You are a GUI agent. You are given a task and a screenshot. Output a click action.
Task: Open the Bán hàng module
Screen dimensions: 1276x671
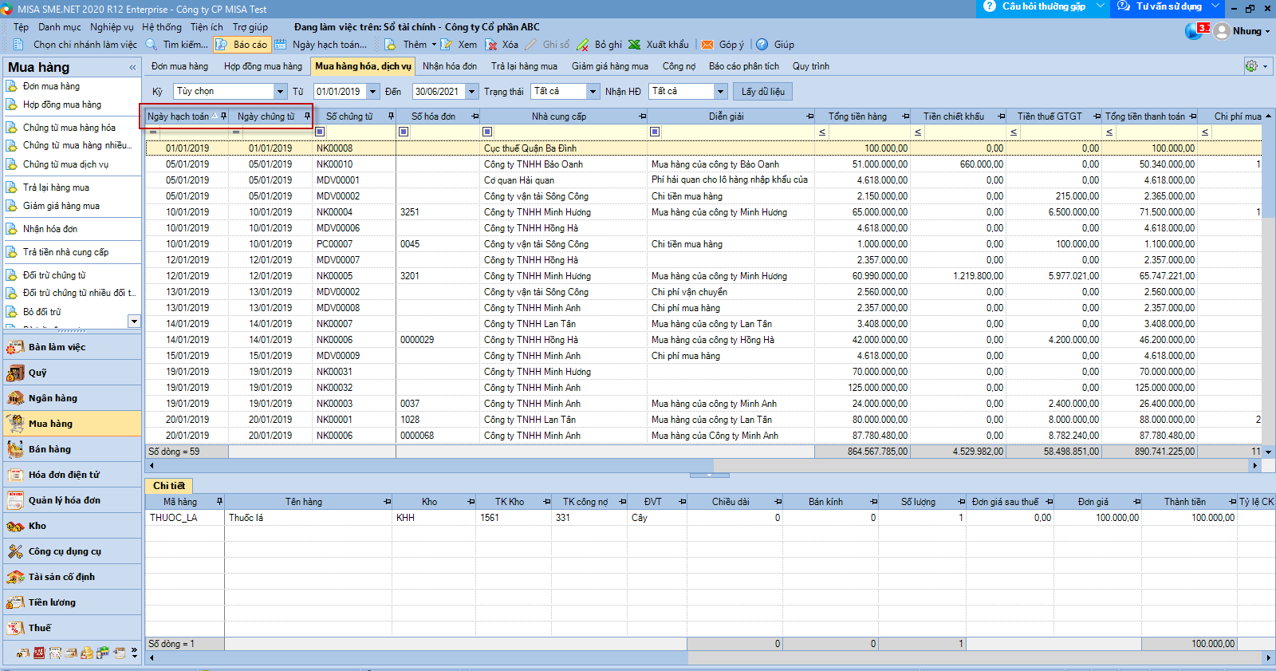coord(71,449)
